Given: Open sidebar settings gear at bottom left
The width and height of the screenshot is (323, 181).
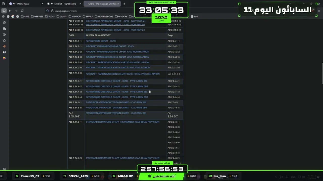Looking at the screenshot, I should pos(4,169).
